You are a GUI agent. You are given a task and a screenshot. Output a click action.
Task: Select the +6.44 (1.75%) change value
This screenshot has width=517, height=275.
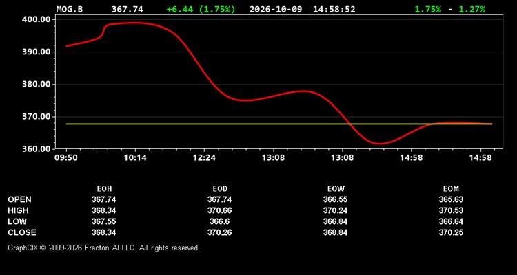point(201,9)
